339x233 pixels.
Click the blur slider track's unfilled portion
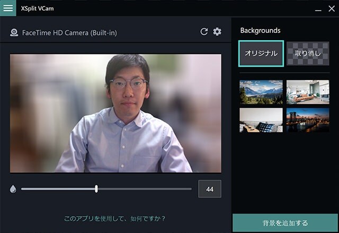145,189
